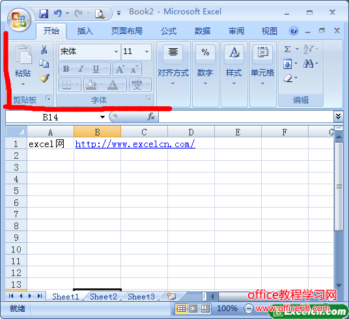This screenshot has height=319, width=349.
Task: Open the font name dropdown showing 宋体
Action: [116, 51]
